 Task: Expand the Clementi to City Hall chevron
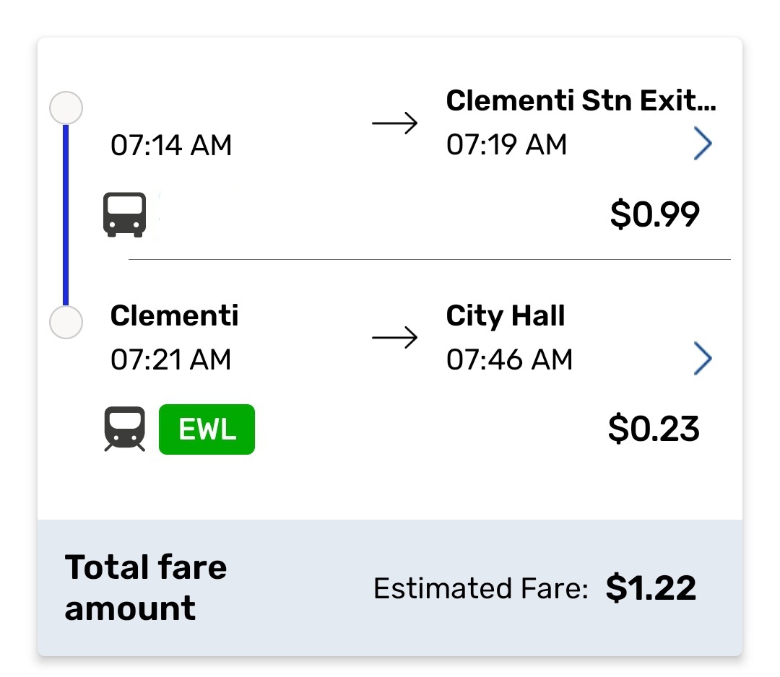[x=703, y=359]
